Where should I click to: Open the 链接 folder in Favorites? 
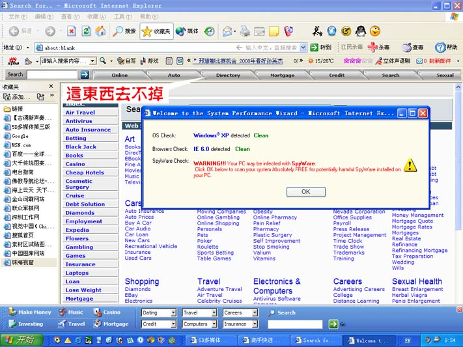[13, 109]
